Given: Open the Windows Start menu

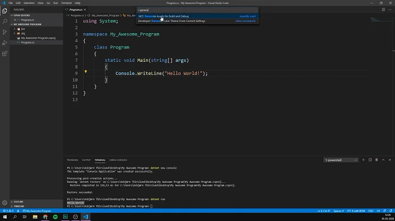Looking at the screenshot, I should click(x=5, y=217).
